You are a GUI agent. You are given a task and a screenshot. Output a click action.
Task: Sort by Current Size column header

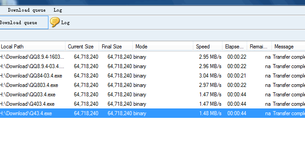[x=82, y=47]
